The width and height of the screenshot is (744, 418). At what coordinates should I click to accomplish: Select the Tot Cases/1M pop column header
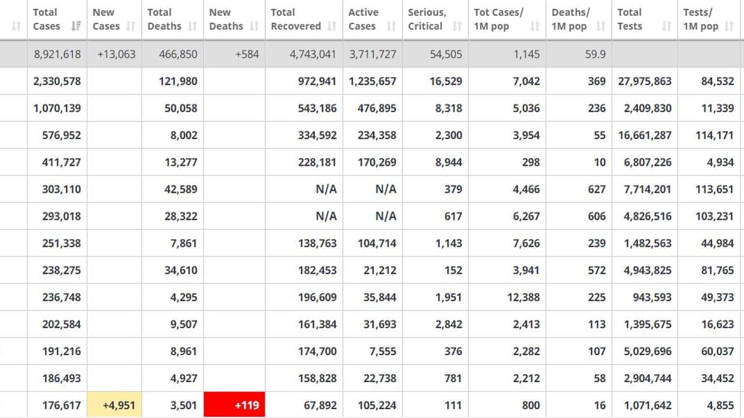[498, 19]
